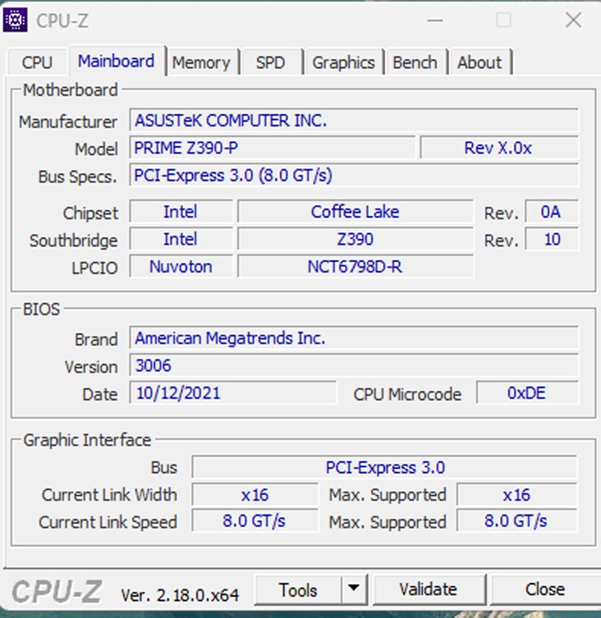This screenshot has width=601, height=618.
Task: Click the Southbridge vendor Intel field
Action: pyautogui.click(x=181, y=239)
